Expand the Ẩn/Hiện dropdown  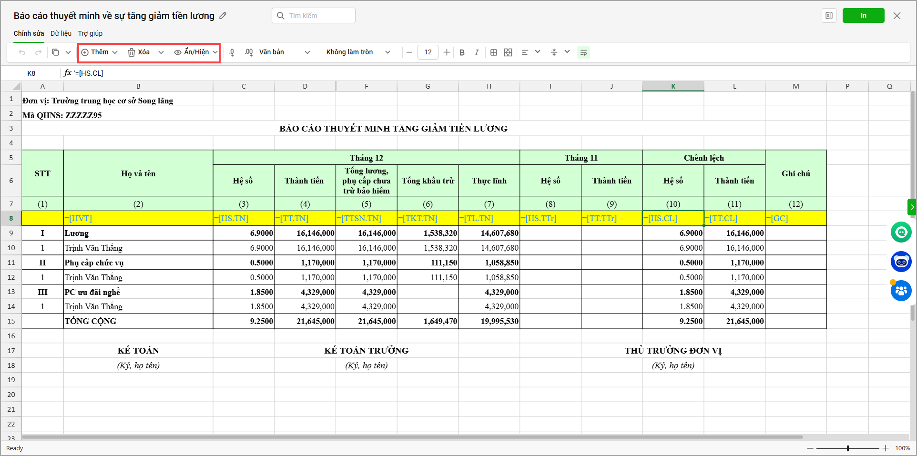click(215, 52)
